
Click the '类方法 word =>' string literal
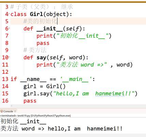82,65
